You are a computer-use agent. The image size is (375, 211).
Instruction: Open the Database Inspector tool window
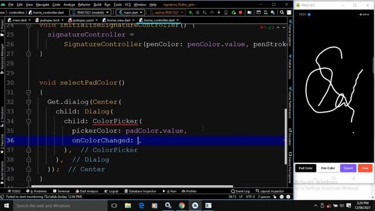(x=141, y=191)
